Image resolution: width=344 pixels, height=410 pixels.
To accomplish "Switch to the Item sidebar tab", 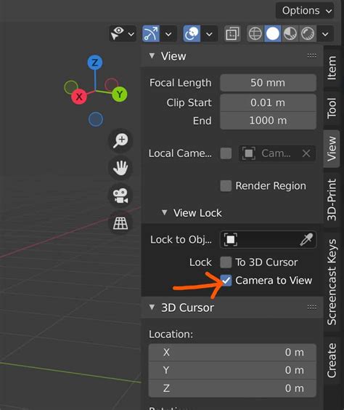I will coord(332,68).
